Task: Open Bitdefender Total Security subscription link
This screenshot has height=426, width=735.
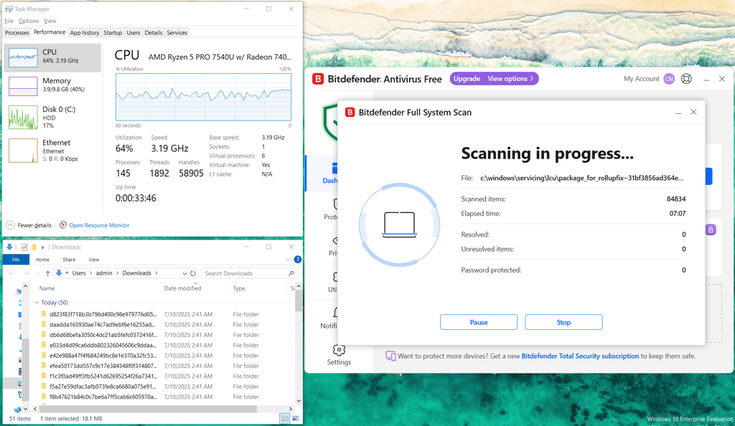Action: click(x=580, y=356)
